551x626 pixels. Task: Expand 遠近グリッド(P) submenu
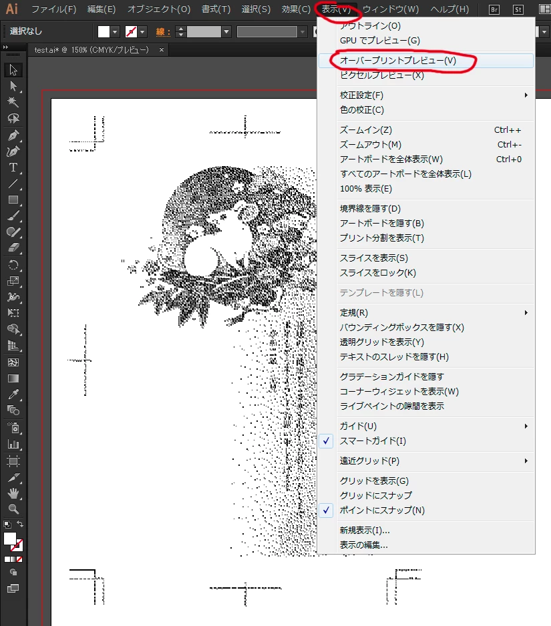(426, 460)
